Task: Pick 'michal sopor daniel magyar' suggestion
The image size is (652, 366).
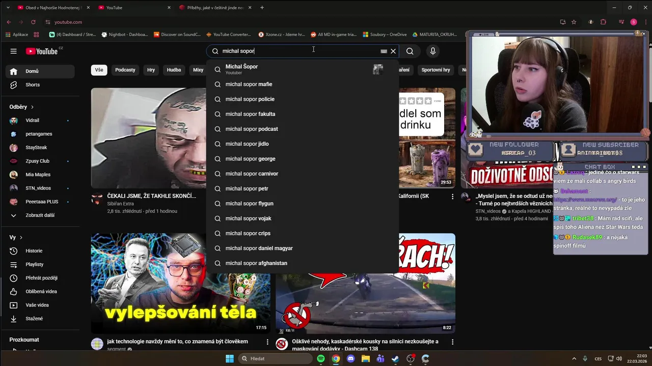Action: [303, 248]
